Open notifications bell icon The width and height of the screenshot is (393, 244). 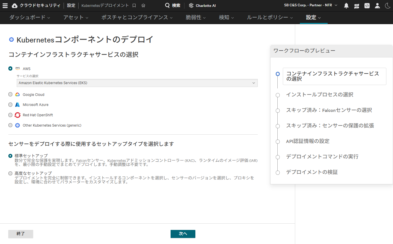(346, 5)
